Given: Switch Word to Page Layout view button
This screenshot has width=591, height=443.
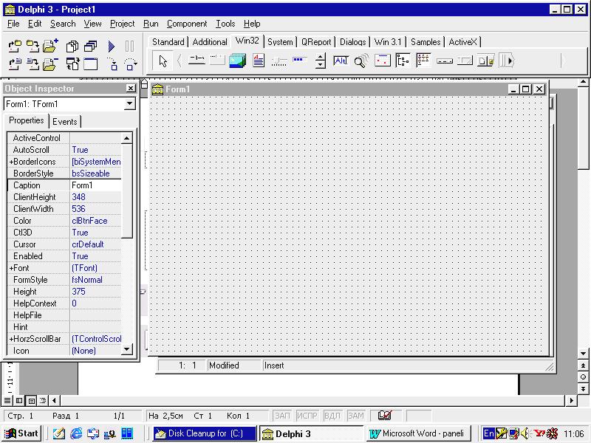Looking at the screenshot, I should [32, 400].
